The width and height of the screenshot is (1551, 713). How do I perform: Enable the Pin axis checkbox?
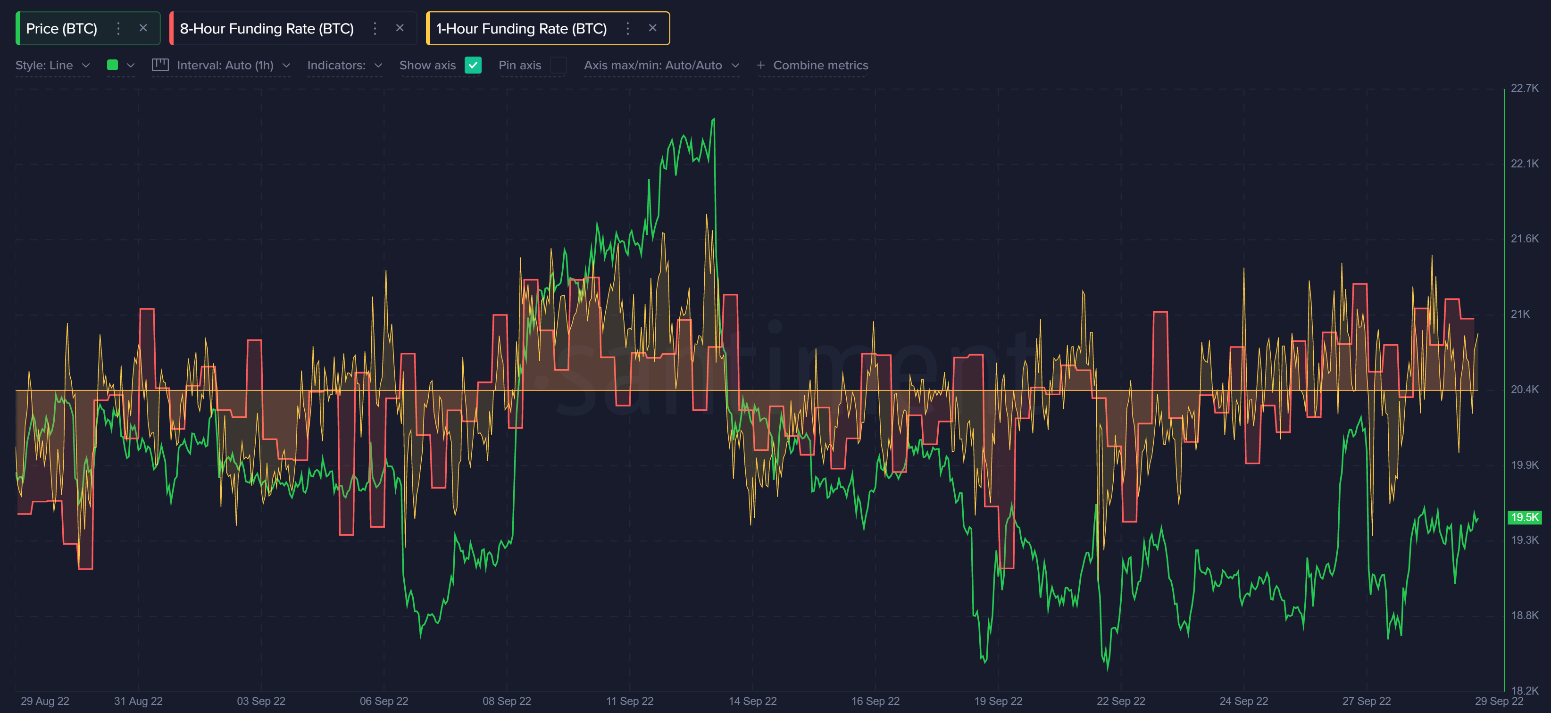558,65
